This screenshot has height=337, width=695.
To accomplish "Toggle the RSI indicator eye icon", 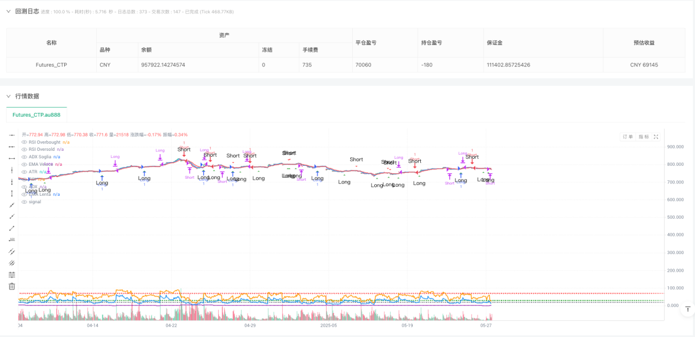I will [24, 179].
